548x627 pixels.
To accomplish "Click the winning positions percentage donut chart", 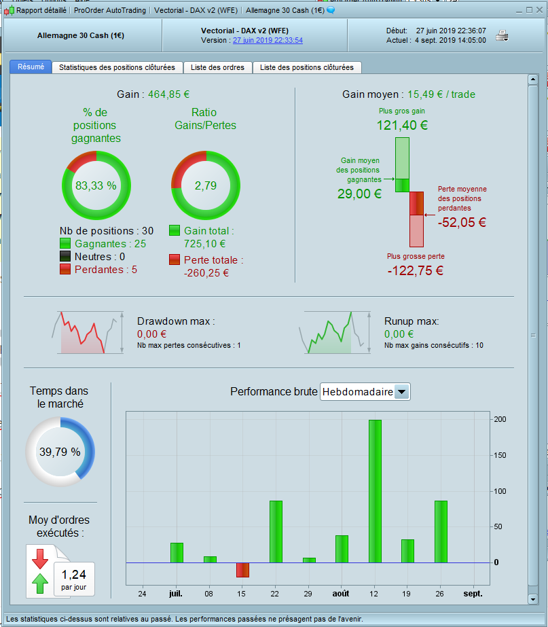I will point(96,185).
